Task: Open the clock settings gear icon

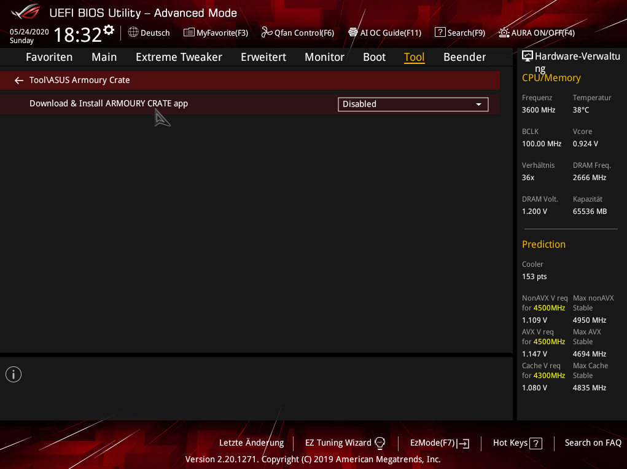Action: (108, 30)
